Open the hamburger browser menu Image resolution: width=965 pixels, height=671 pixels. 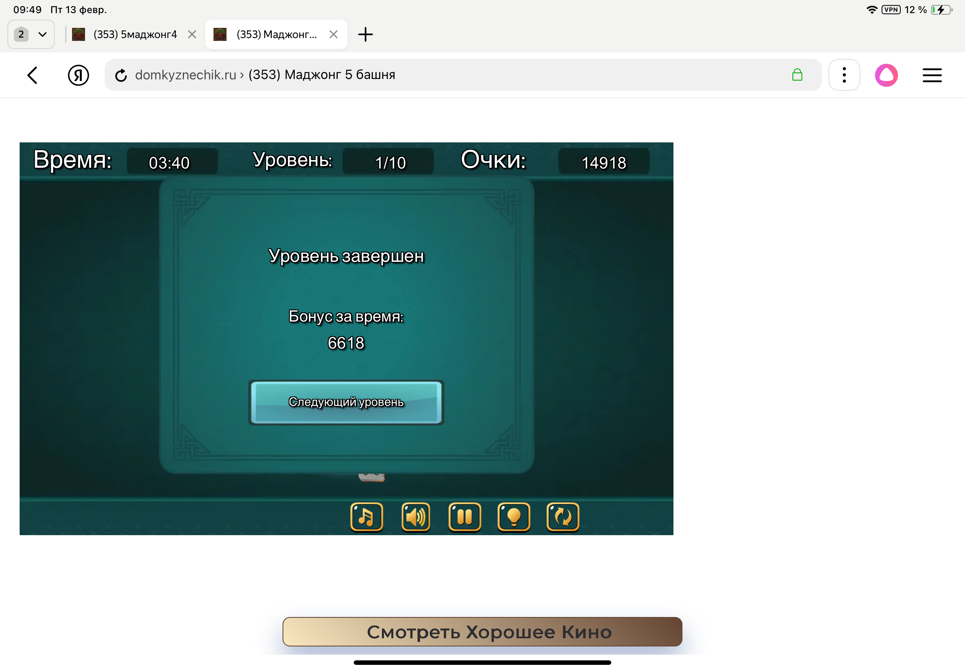coord(931,75)
